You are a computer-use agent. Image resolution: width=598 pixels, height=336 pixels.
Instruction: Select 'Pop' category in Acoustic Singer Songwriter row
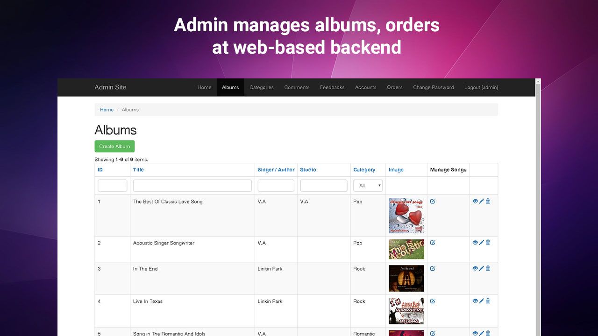[358, 243]
